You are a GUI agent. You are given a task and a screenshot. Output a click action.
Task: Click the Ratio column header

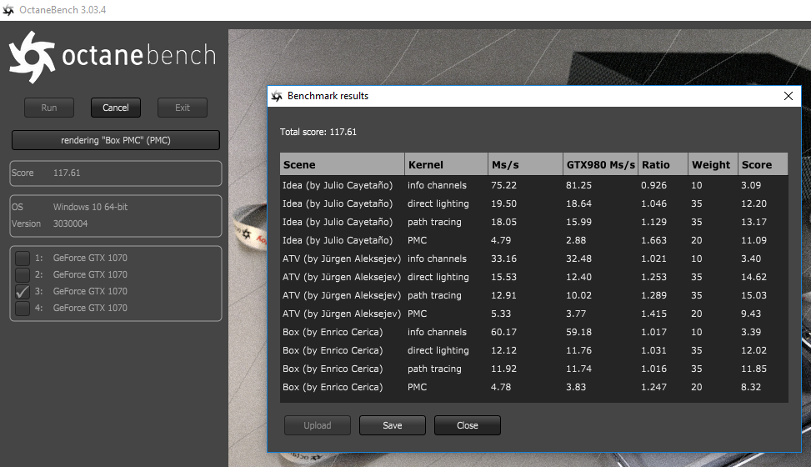[x=663, y=164]
